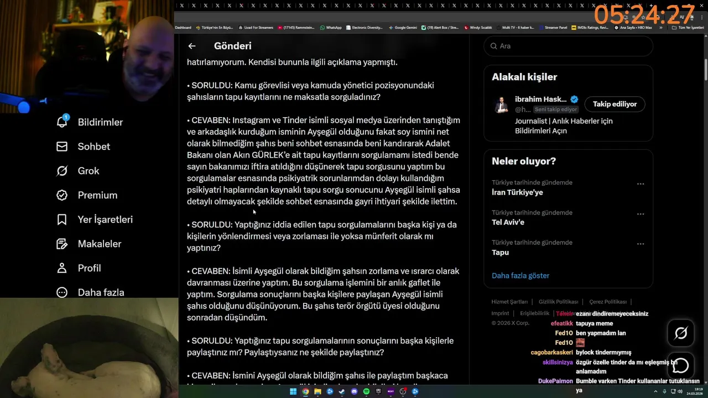Open Steam from the taskbar
The image size is (708, 398).
[342, 391]
